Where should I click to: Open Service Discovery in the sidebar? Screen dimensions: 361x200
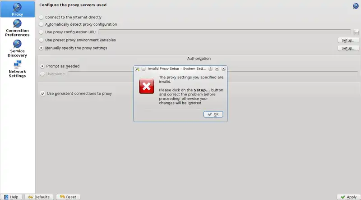click(x=17, y=49)
